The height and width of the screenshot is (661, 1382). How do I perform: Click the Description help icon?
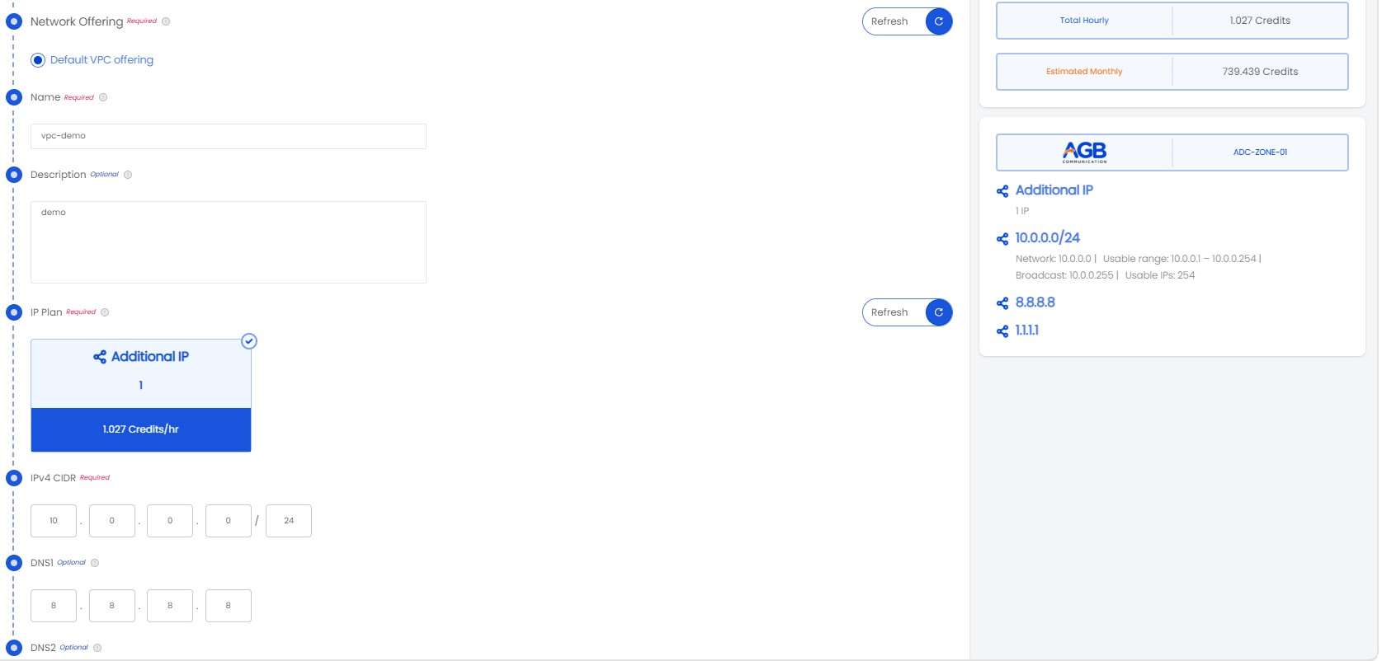click(128, 175)
